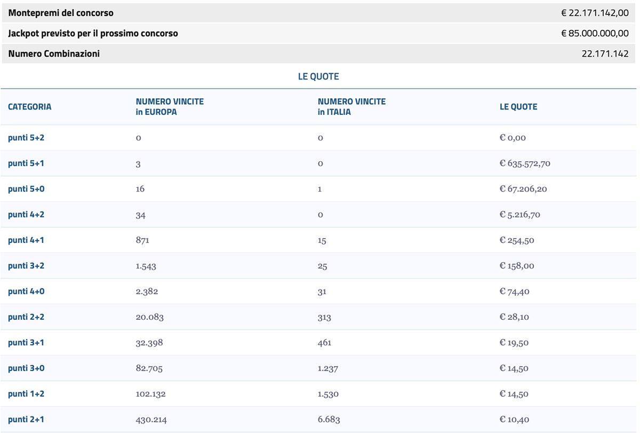640x433 pixels.
Task: Click the "Numero Combinazioni" label
Action: pos(54,53)
